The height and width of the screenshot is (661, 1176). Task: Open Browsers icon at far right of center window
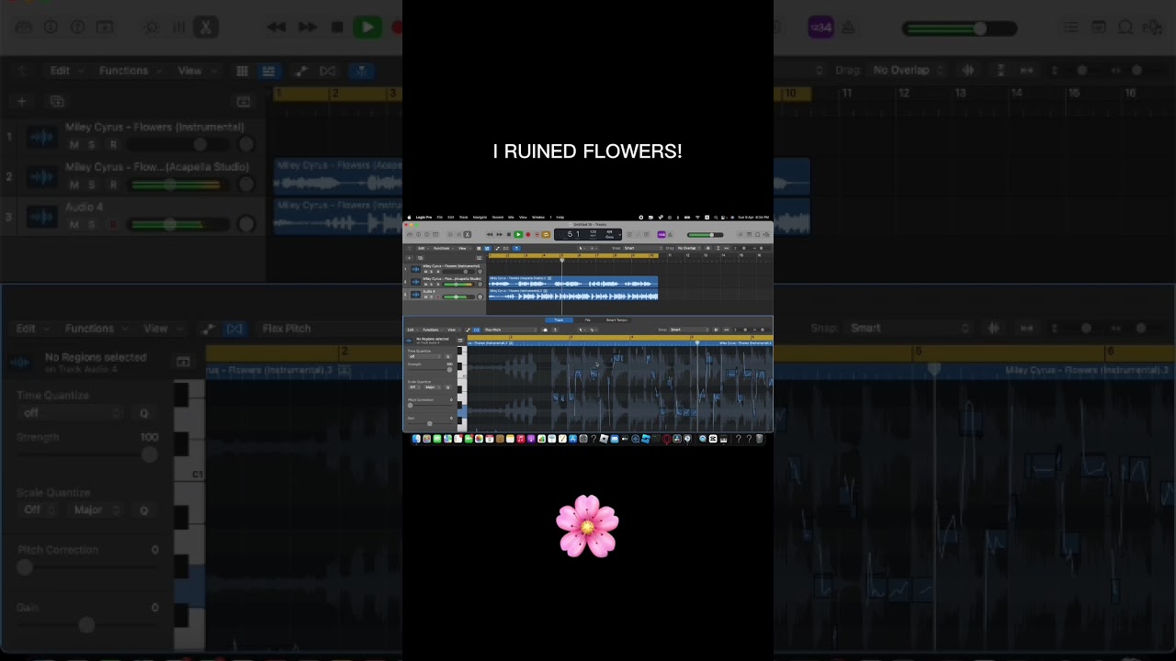pos(766,234)
